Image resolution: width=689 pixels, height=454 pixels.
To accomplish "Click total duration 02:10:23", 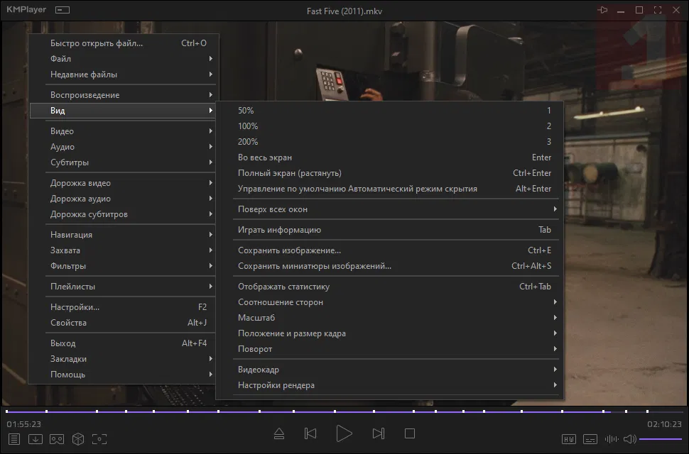I will click(x=664, y=424).
